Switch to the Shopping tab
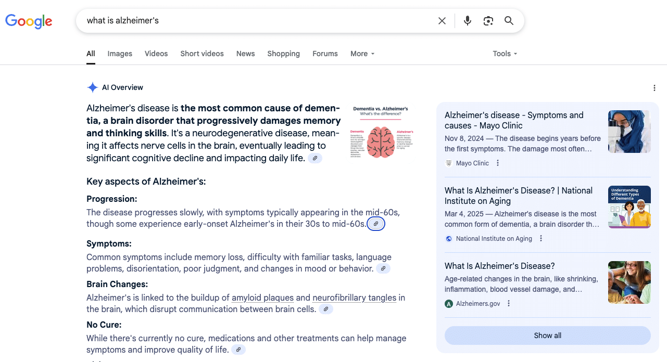This screenshot has width=667, height=362. pyautogui.click(x=284, y=54)
